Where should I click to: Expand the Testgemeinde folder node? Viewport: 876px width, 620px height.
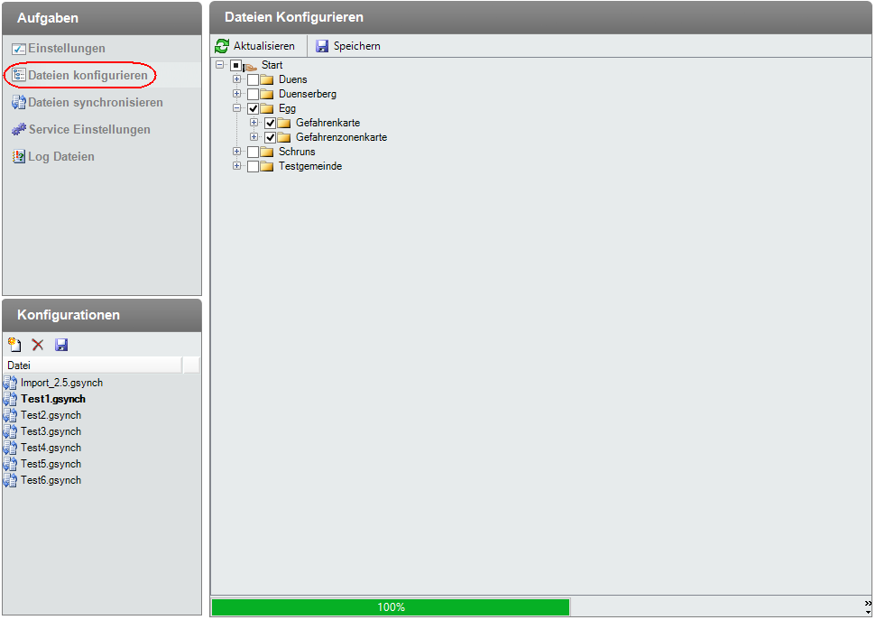237,166
